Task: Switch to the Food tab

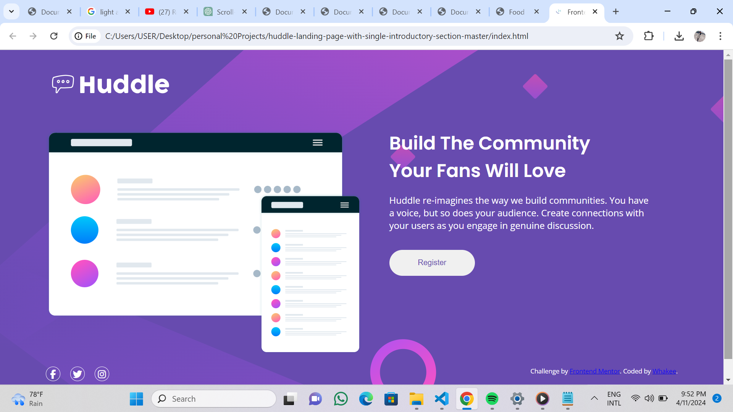Action: pos(516,12)
